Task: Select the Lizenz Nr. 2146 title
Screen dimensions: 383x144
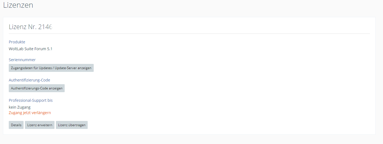Action: [x=30, y=27]
